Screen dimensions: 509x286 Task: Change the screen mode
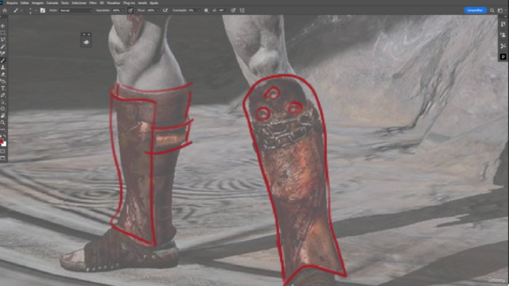[3, 158]
